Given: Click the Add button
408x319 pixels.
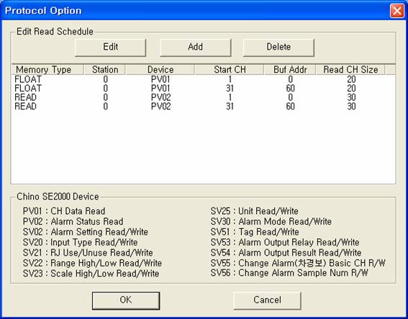Looking at the screenshot, I should [x=196, y=48].
